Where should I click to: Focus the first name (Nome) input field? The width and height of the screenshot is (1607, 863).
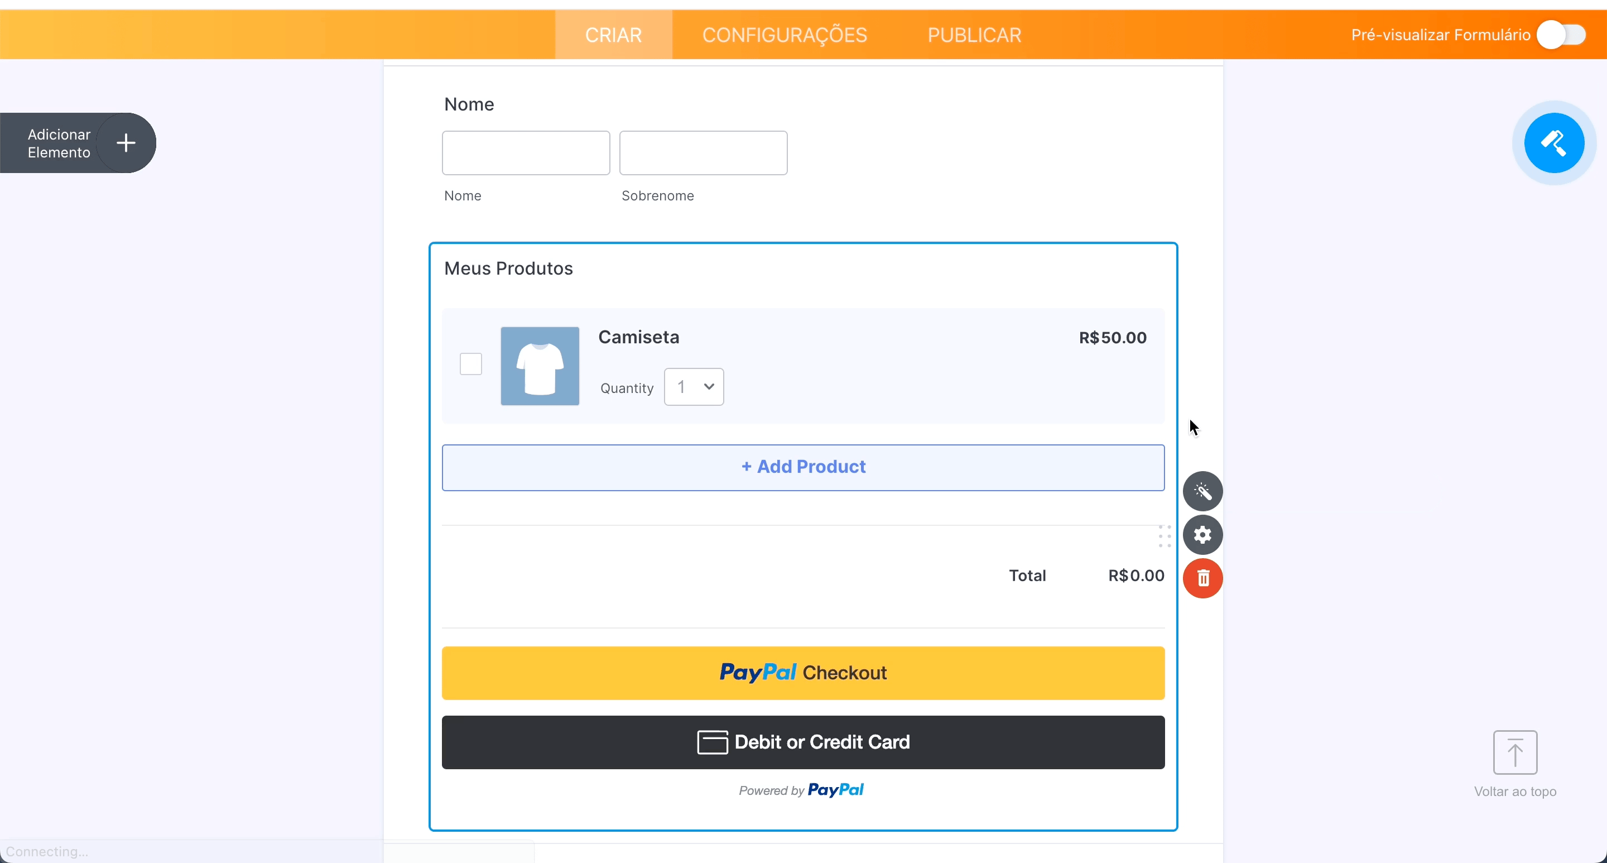pos(526,153)
